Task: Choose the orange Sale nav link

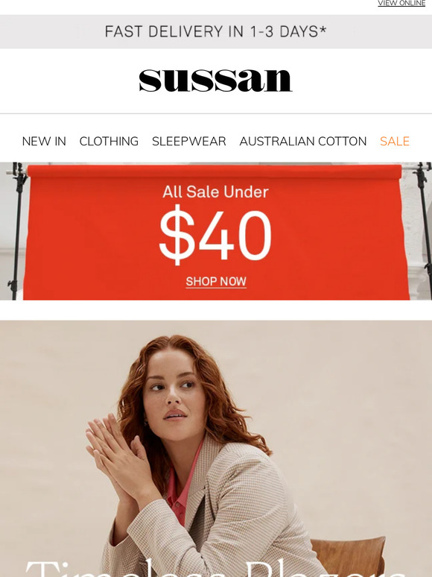Action: coord(395,142)
